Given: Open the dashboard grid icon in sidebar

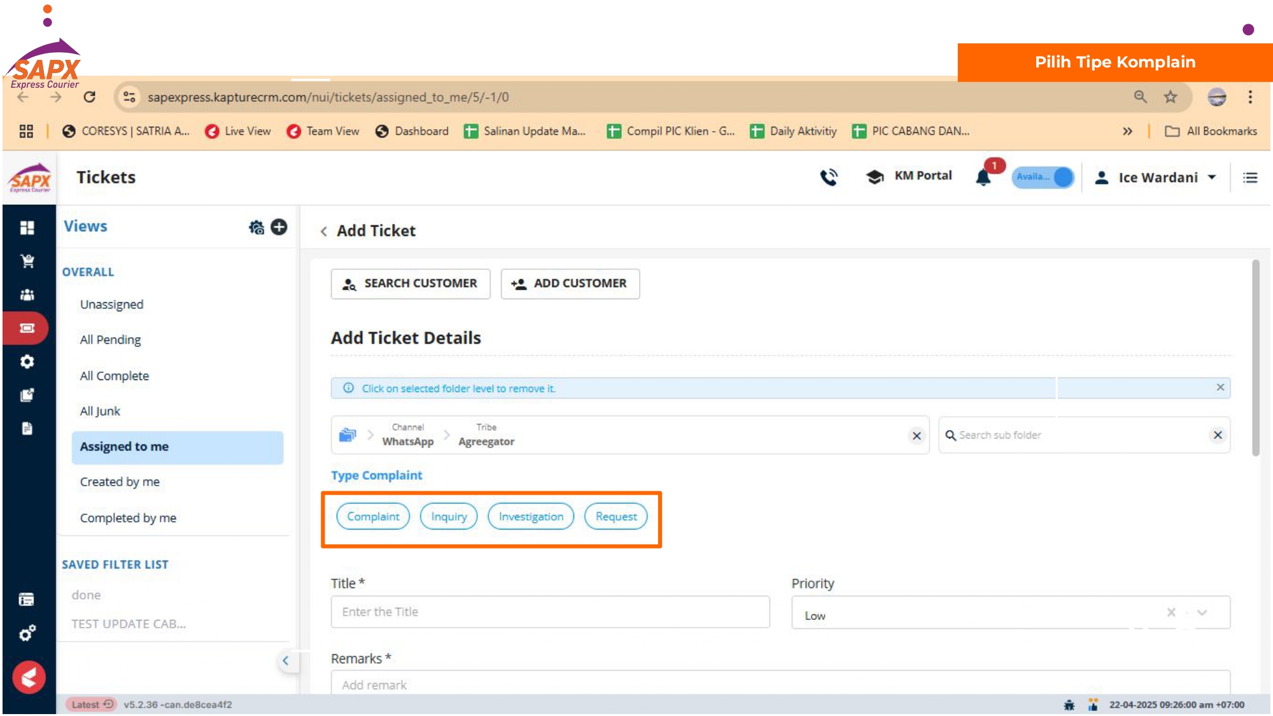Looking at the screenshot, I should pos(27,228).
